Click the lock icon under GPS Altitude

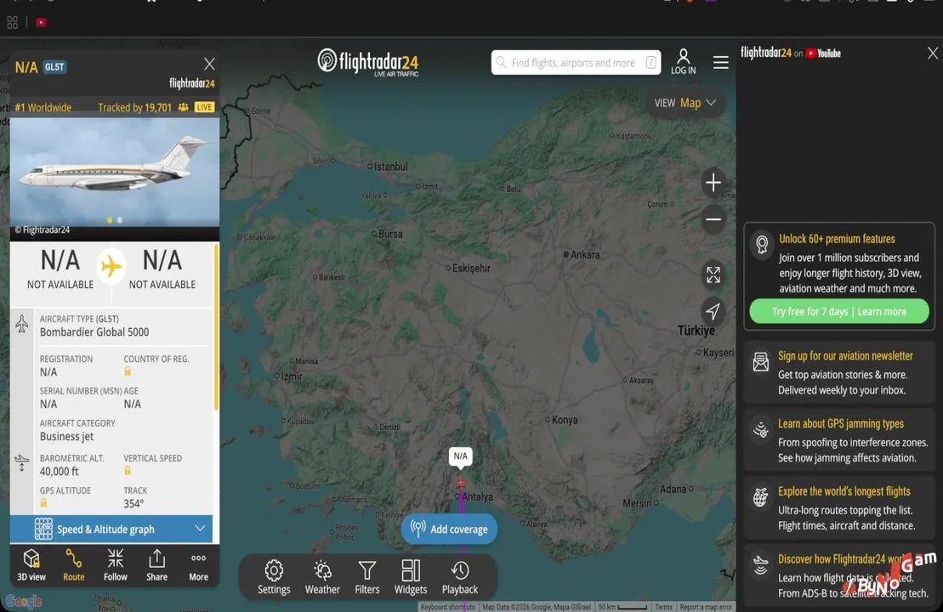pos(43,503)
